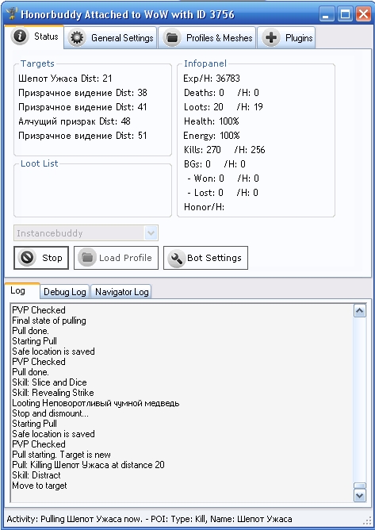Open the Instancebuddy dropdown arrow

[151, 233]
